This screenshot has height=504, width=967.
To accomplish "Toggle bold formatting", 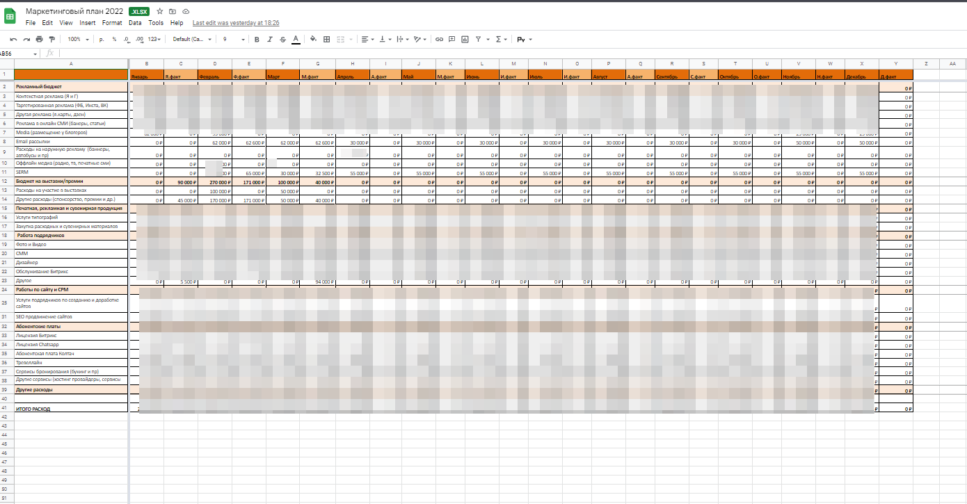I will coord(257,40).
